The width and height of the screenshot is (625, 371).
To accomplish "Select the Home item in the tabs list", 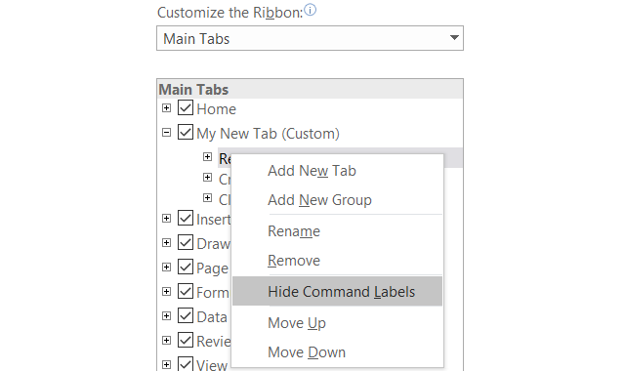I will 217,109.
